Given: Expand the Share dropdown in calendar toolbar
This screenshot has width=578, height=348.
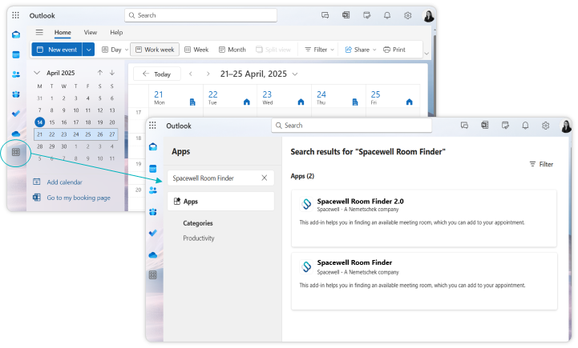Looking at the screenshot, I should (x=374, y=50).
